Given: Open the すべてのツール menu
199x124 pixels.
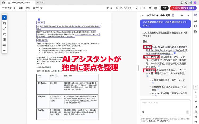Looking at the screenshot, I should [x=9, y=8].
